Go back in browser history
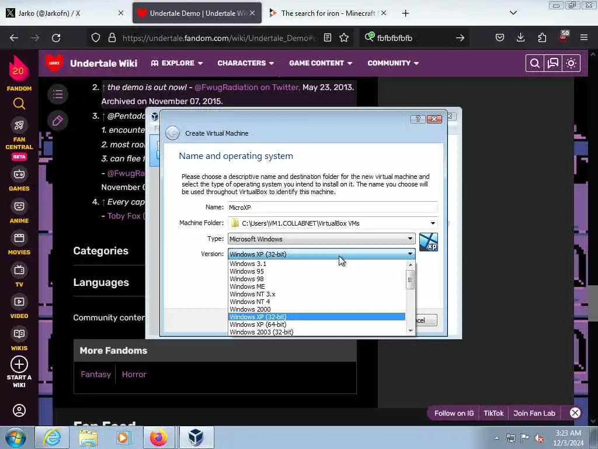The width and height of the screenshot is (598, 449). click(x=14, y=38)
